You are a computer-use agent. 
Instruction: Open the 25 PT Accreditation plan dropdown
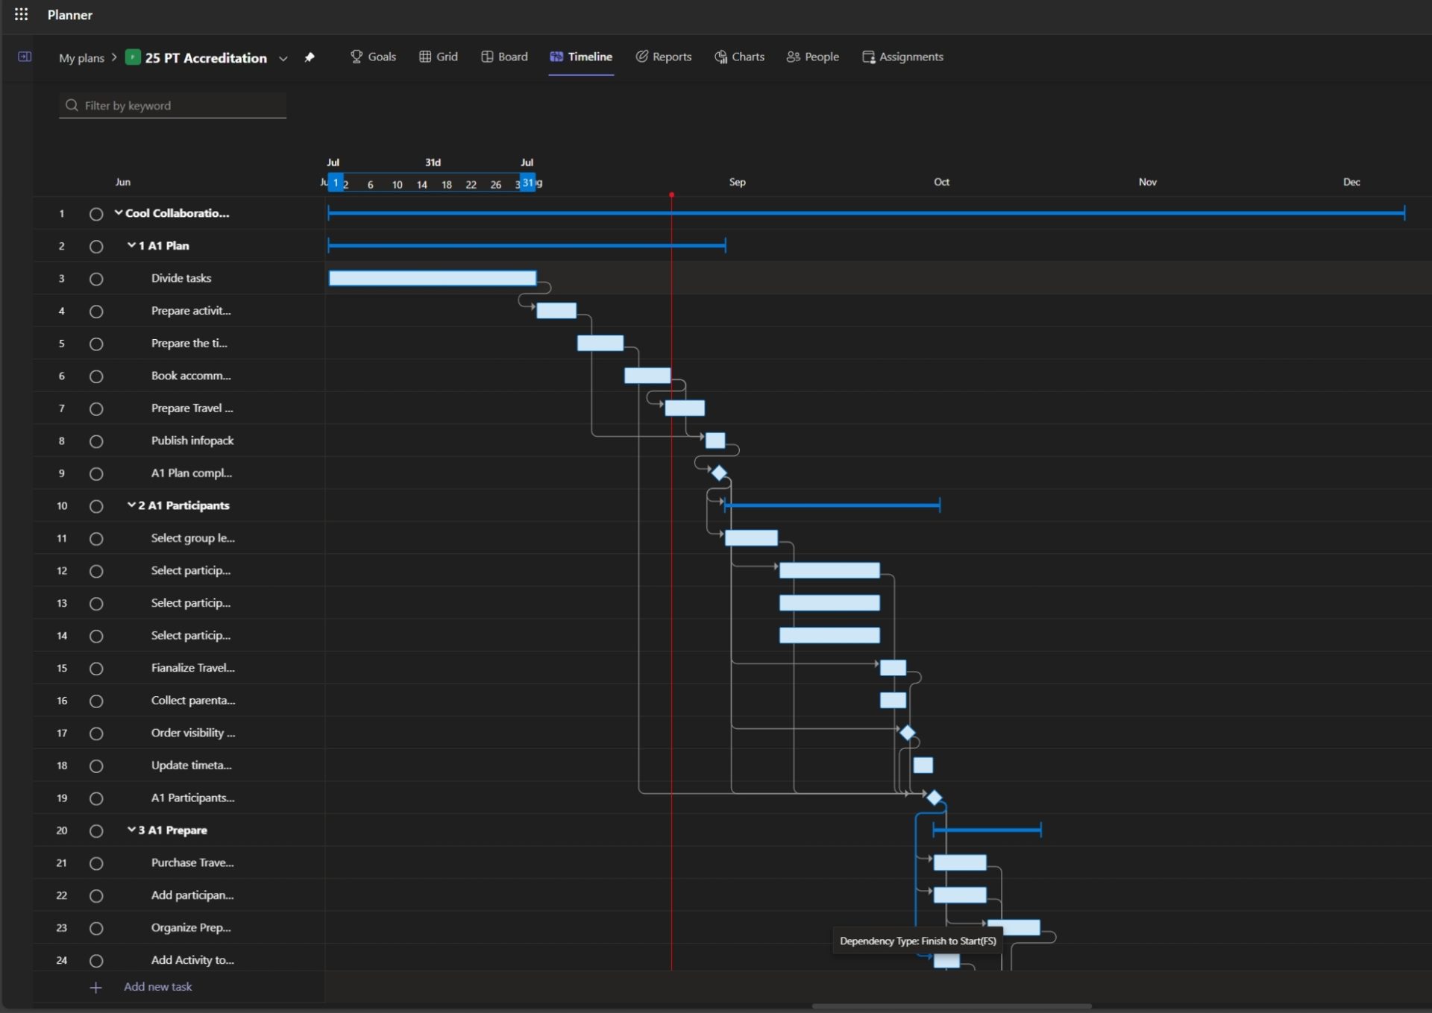(x=283, y=58)
